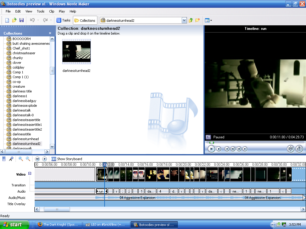306x229 pixels.
Task: Open the New Collection Folder icon
Action: tap(197, 20)
